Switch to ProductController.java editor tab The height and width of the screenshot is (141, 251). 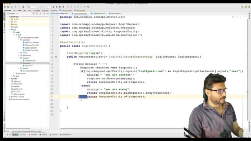coord(60,13)
